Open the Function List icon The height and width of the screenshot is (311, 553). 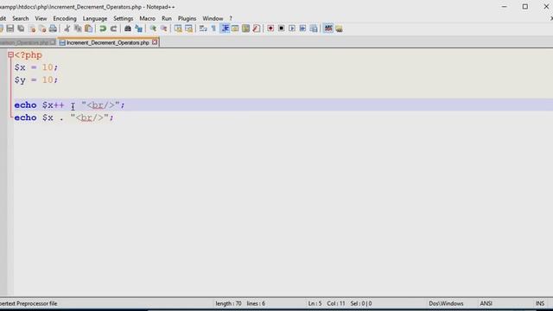[257, 29]
